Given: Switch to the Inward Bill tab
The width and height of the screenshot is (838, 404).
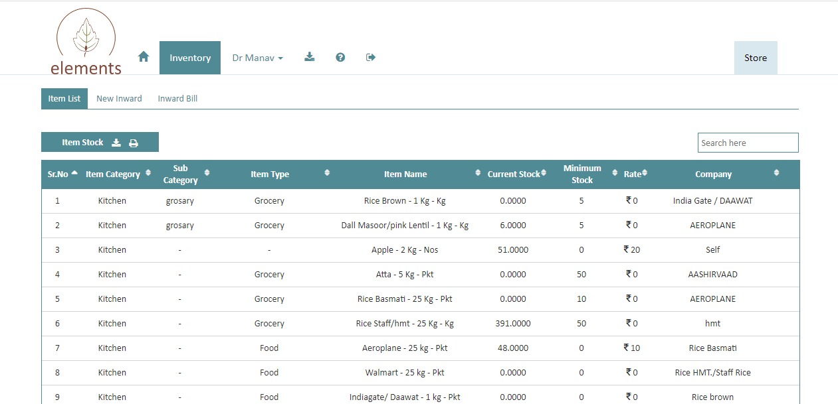Looking at the screenshot, I should (177, 98).
